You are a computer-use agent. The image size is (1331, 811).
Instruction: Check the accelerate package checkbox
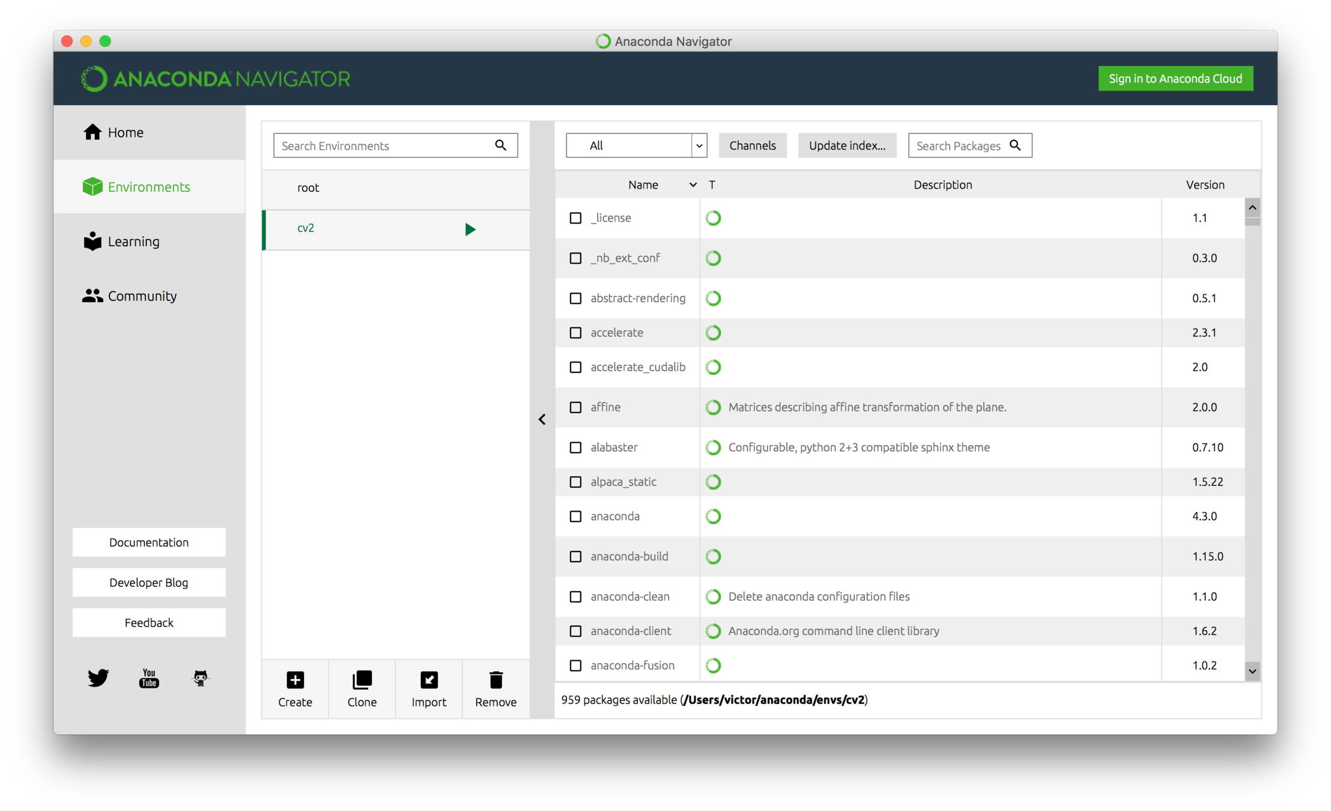tap(575, 333)
